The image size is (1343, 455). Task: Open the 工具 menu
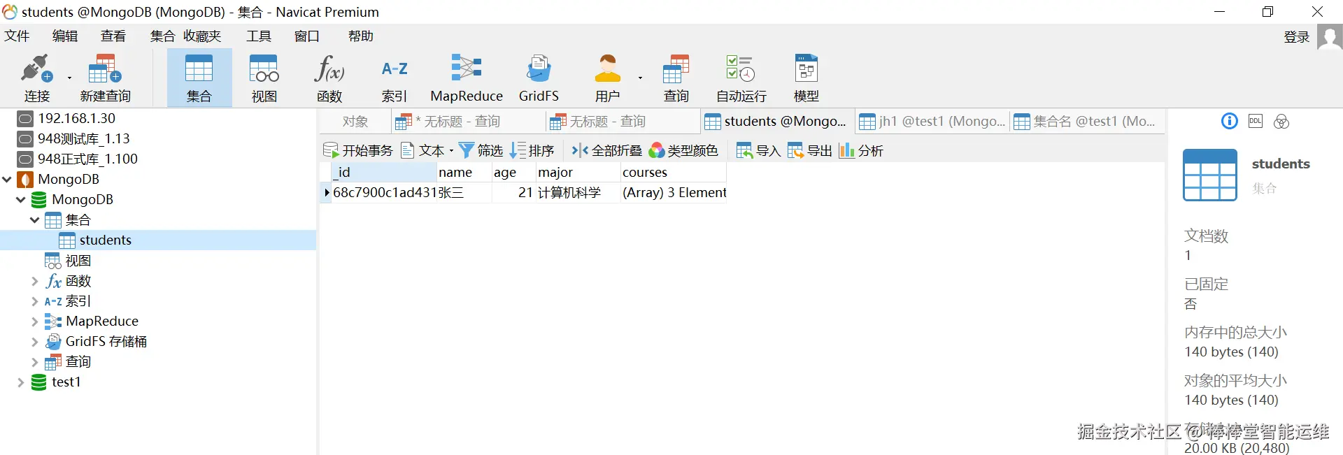(x=259, y=36)
